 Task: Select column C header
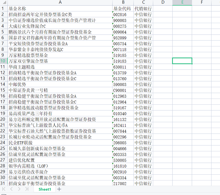[x=143, y=2]
